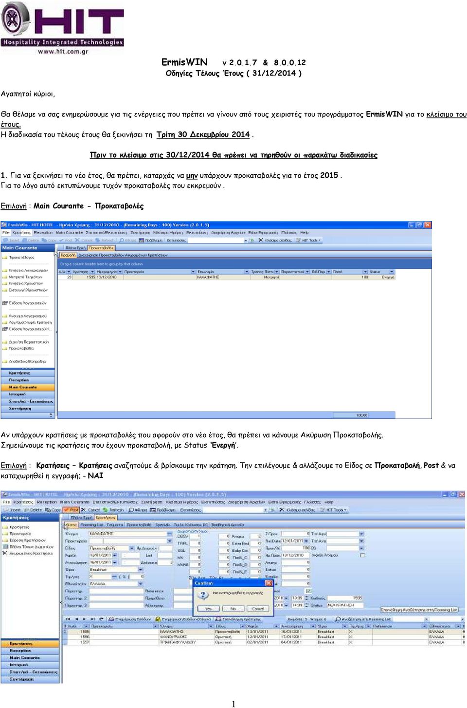The image size is (467, 708).
Task: Switch to Προκαταβολές tab in first window
Action: pos(102,248)
